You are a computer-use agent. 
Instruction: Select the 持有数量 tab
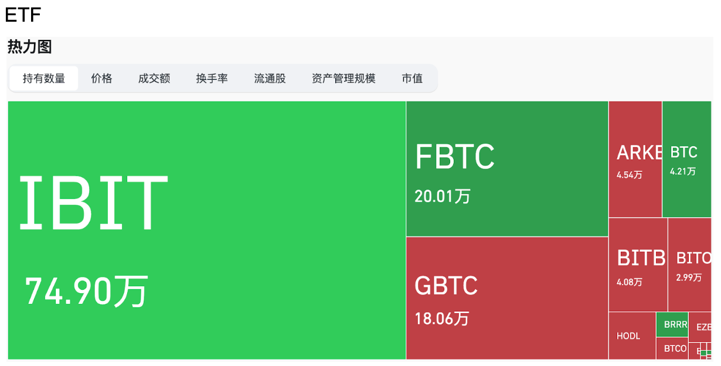(44, 79)
